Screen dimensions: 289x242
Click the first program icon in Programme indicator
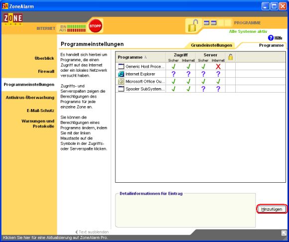coord(206,23)
